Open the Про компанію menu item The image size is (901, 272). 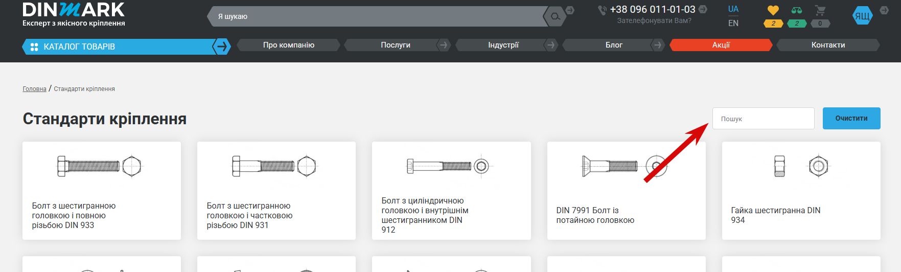[x=289, y=45]
